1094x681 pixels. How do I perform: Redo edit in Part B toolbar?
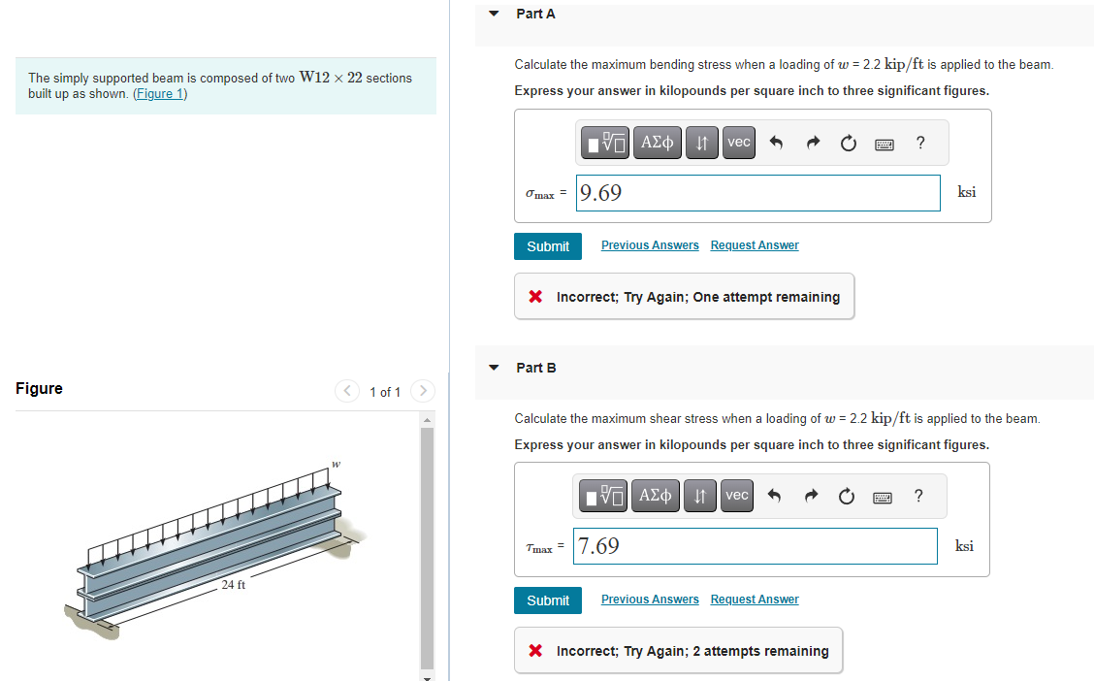point(811,496)
